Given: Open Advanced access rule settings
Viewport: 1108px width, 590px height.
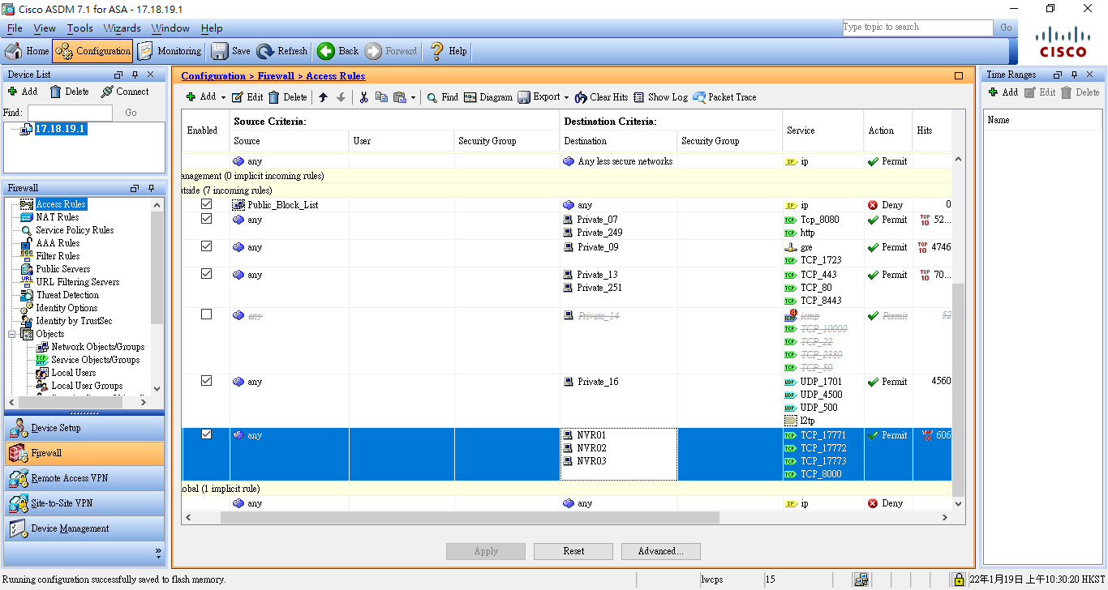Looking at the screenshot, I should [x=660, y=551].
